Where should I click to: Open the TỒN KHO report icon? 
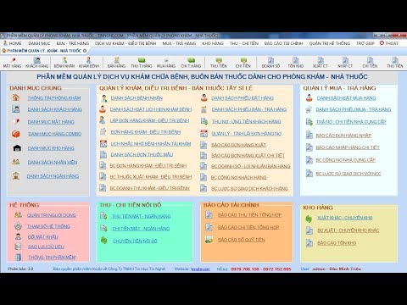296,63
